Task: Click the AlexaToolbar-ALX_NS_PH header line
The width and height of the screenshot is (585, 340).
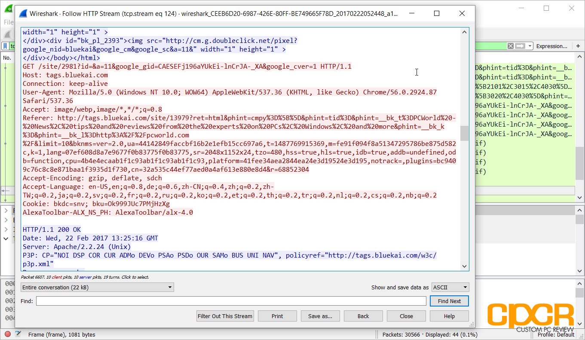Action: [108, 212]
